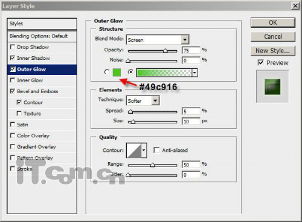Click the Range value field
302x222 pixels.
[x=191, y=165]
